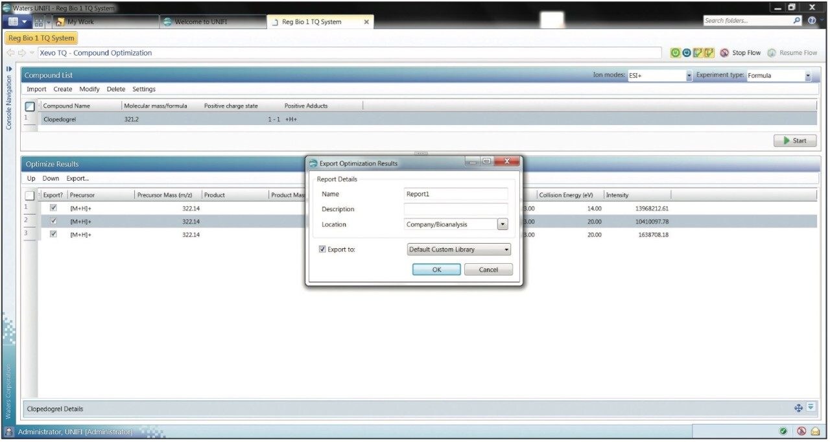Expand the Console Navigation panel arrow
Screen dimensions: 830x442
[x=9, y=69]
